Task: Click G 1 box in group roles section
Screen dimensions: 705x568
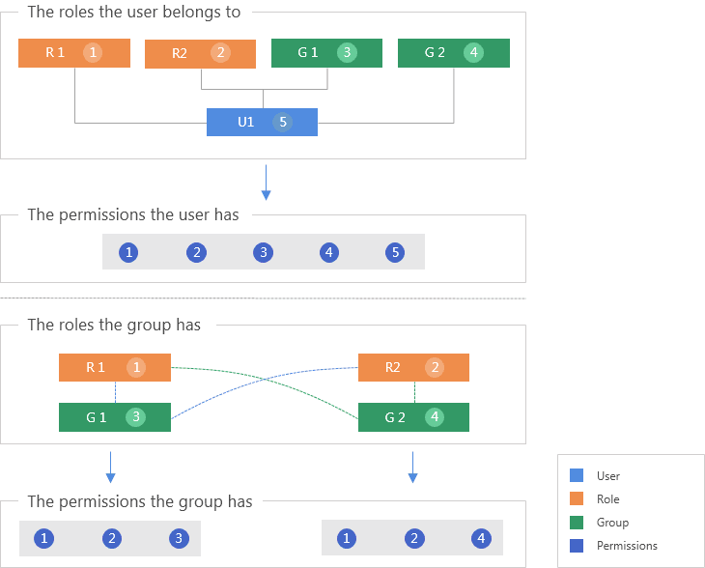Action: tap(114, 416)
